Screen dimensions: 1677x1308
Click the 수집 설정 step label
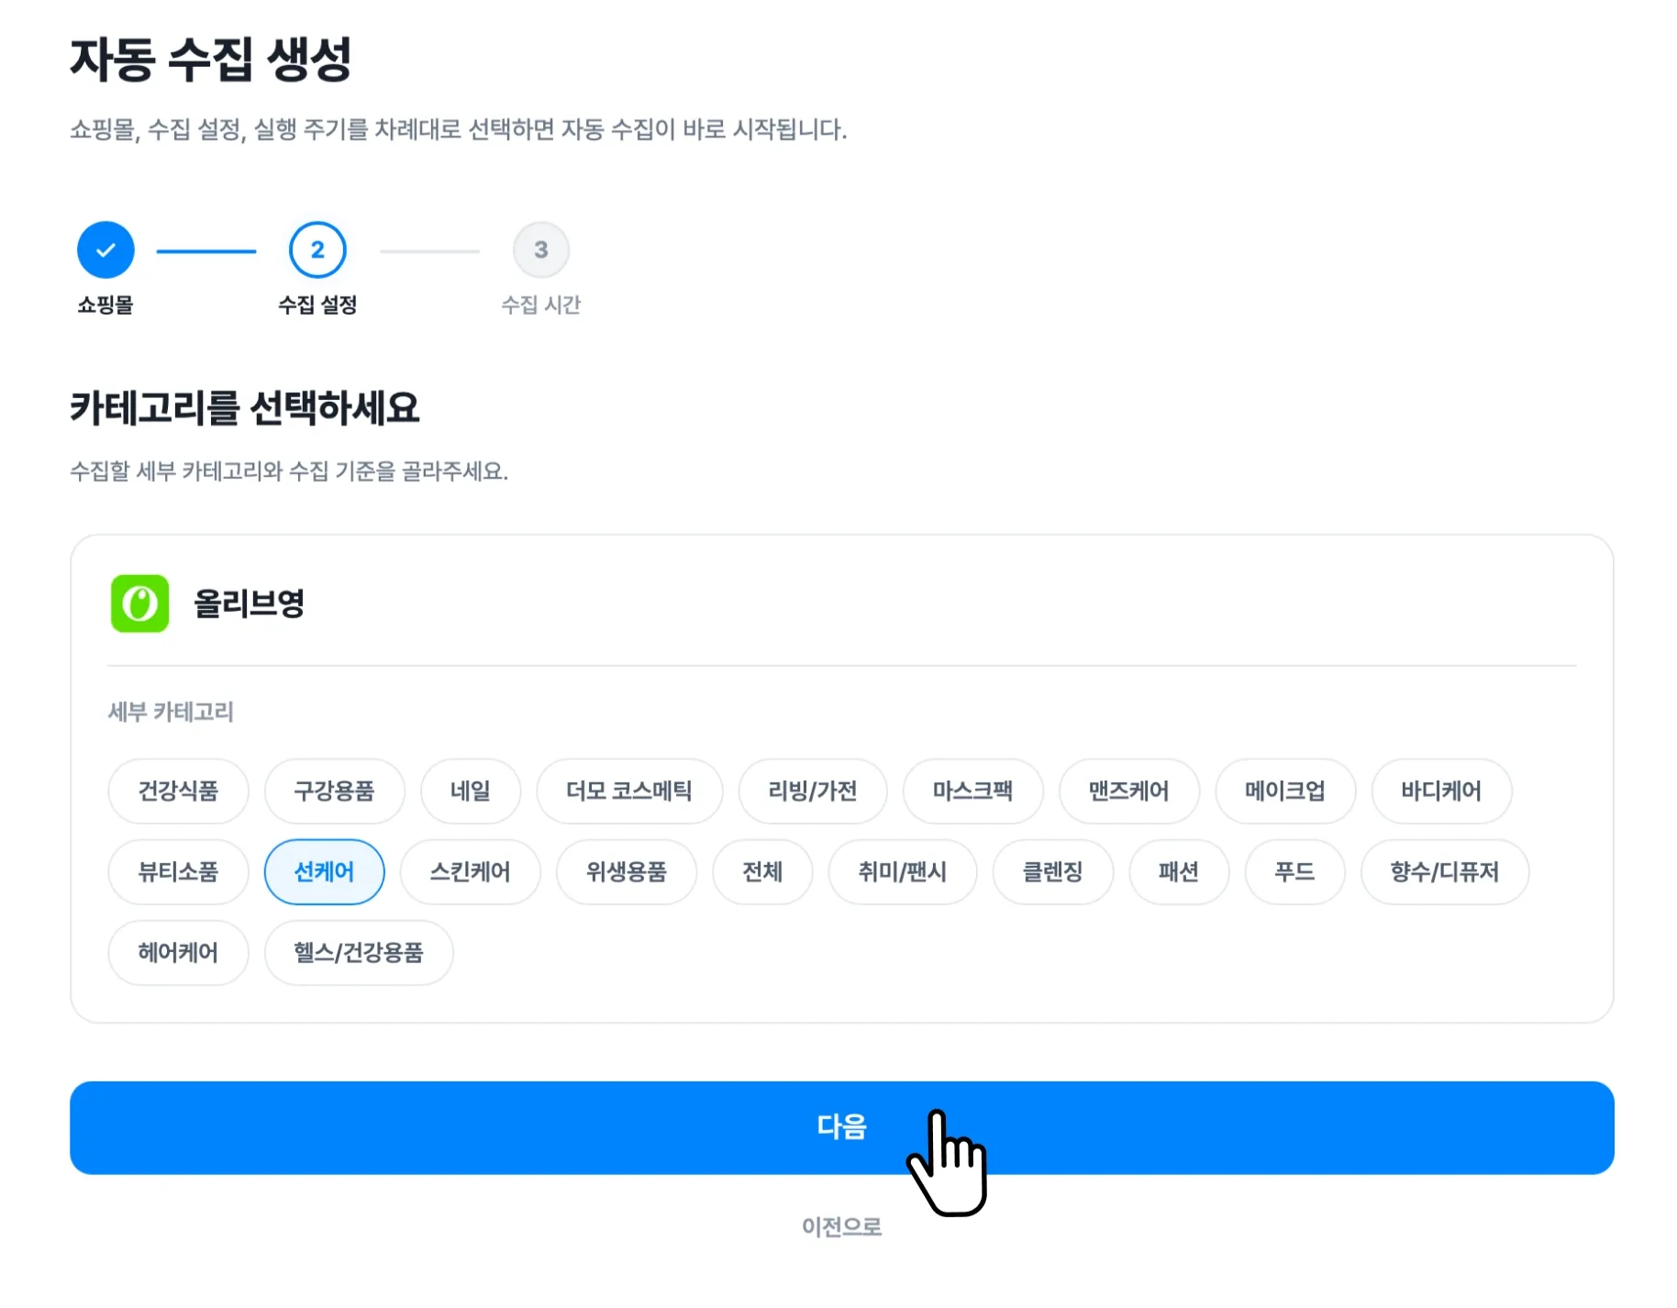(317, 305)
